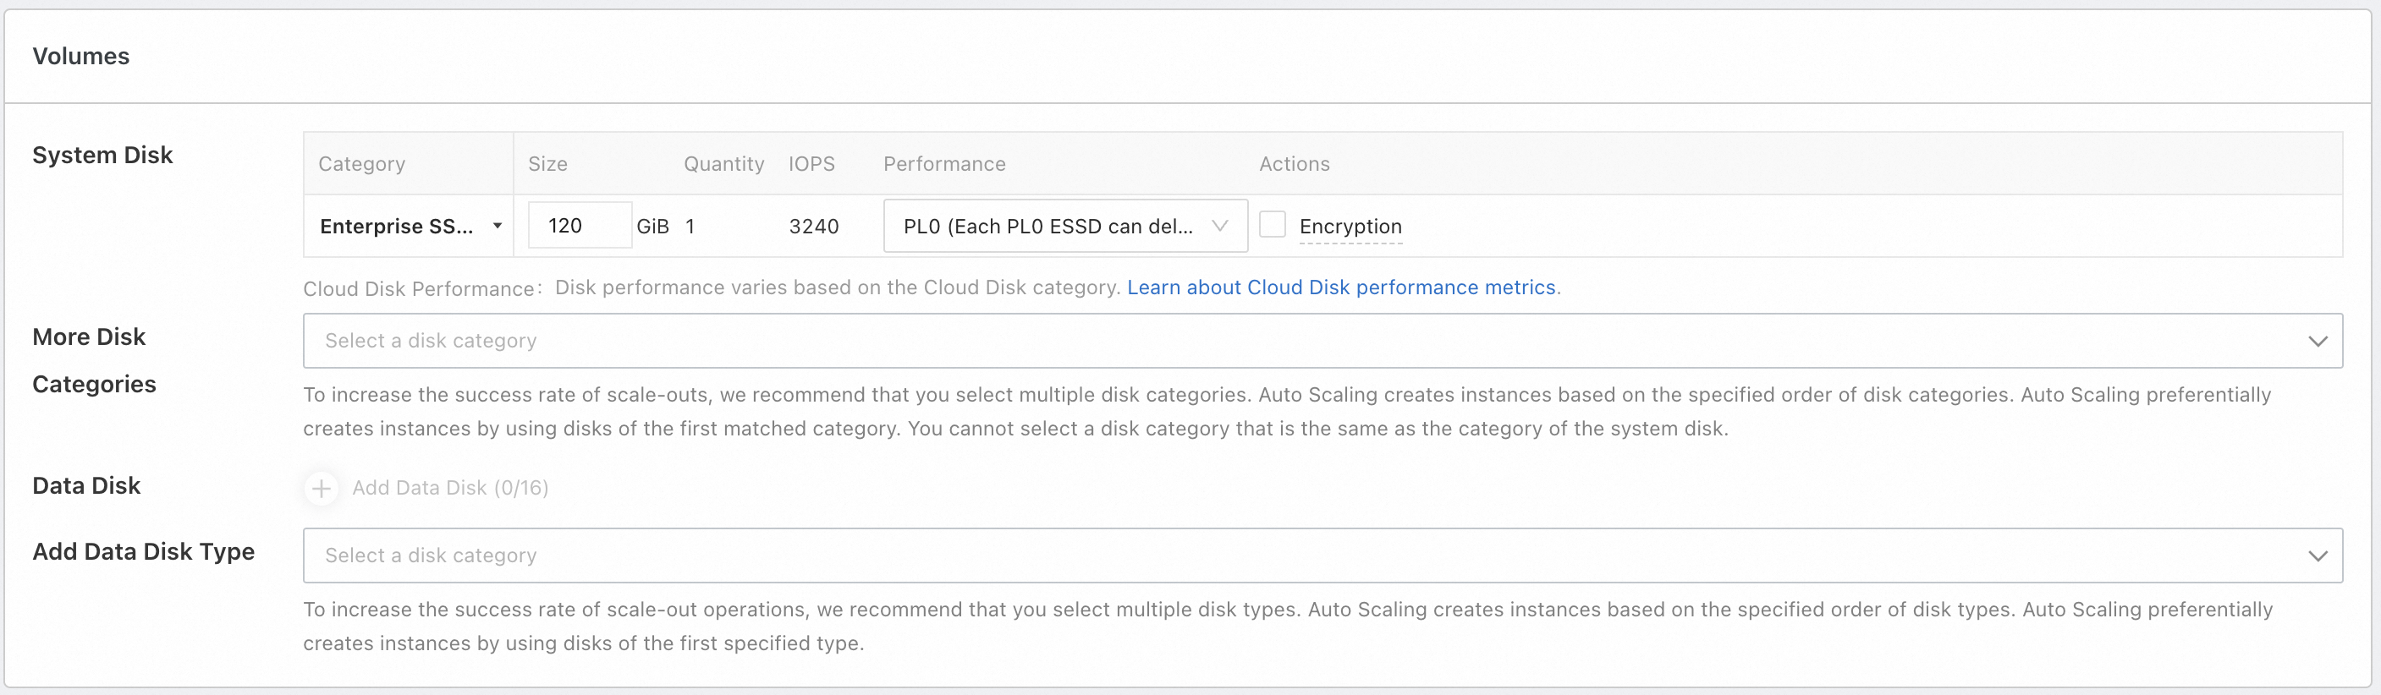This screenshot has height=695, width=2381.
Task: Open the Enterprise SSD category selector
Action: point(408,226)
